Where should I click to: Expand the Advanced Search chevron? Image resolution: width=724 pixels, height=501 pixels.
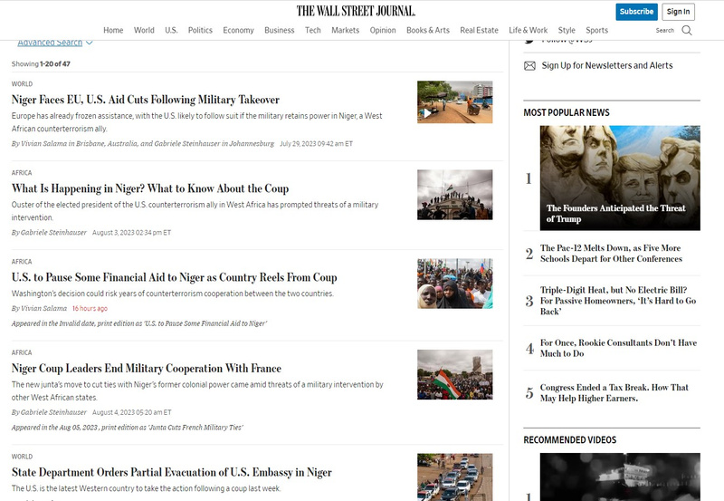click(89, 43)
